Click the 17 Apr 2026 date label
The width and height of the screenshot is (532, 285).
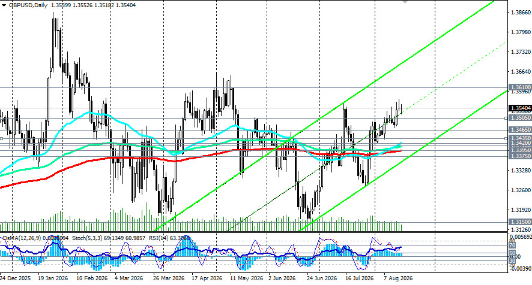[207, 278]
